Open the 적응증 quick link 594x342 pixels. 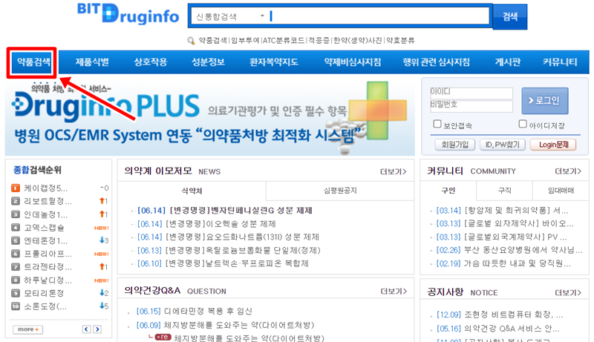[x=319, y=41]
